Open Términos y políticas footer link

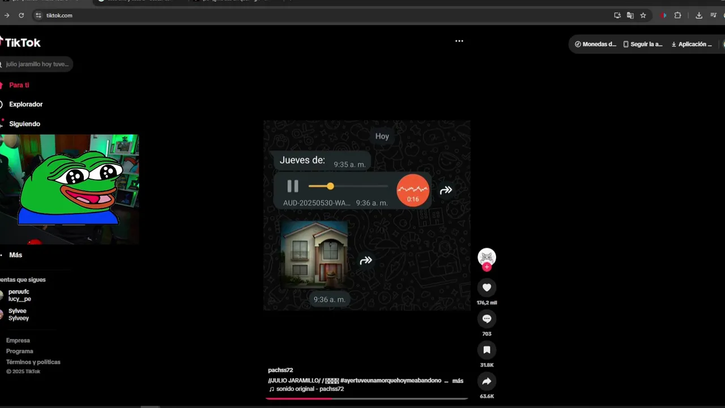33,362
